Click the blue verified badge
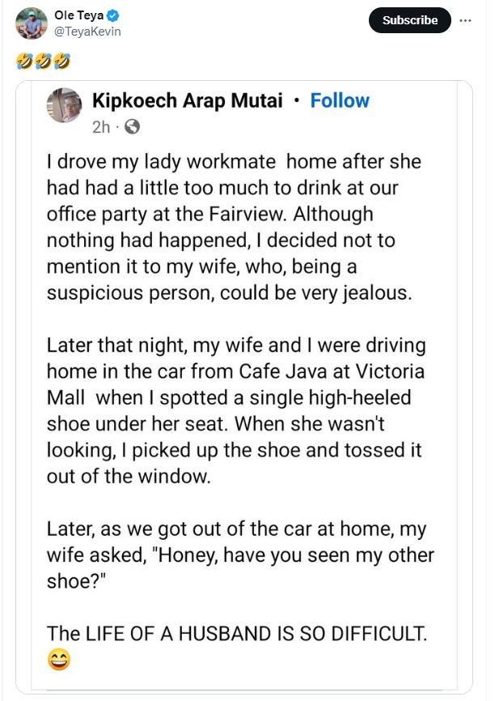 click(x=116, y=15)
